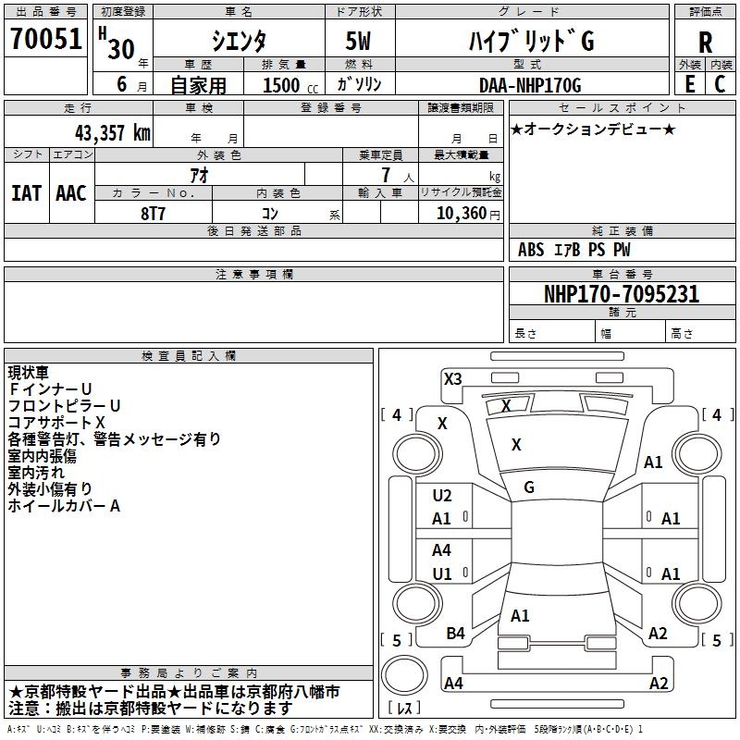Select inspector note 現状車
This screenshot has height=740, width=740.
tap(29, 373)
